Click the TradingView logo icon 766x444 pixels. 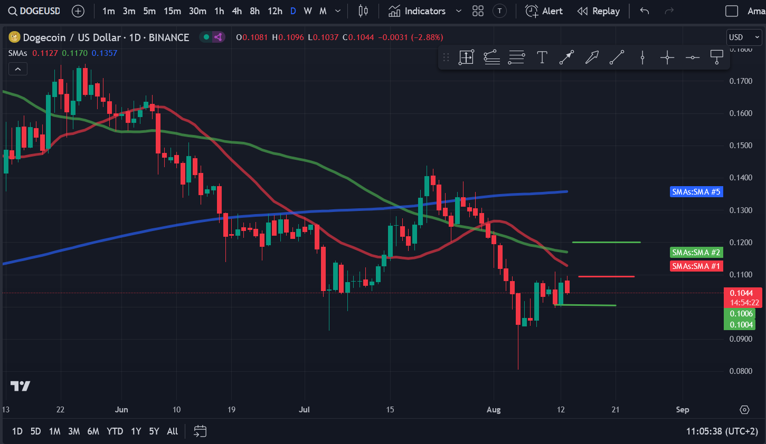pos(20,386)
